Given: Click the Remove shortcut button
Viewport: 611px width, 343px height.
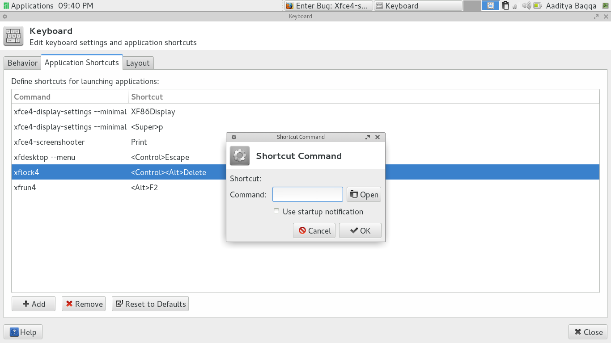Looking at the screenshot, I should coord(84,304).
